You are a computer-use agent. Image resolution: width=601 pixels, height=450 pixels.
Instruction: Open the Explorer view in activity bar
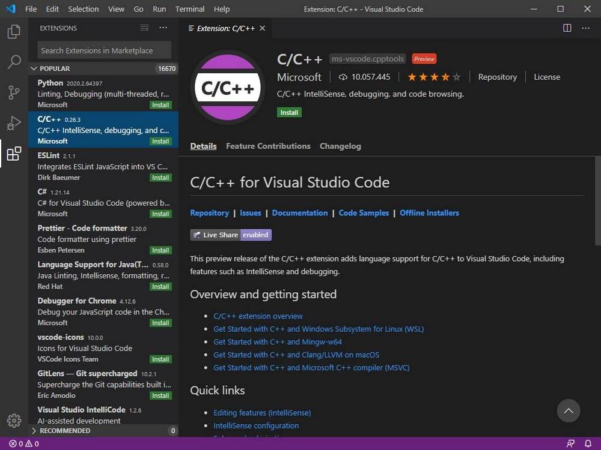click(x=14, y=32)
